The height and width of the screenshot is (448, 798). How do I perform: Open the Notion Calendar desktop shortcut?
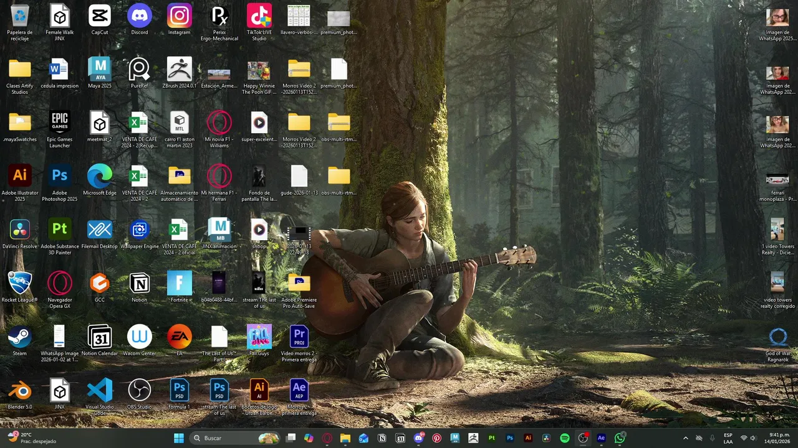click(100, 341)
